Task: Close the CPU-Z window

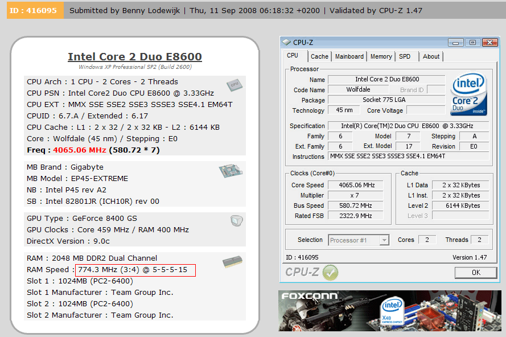Action: (x=490, y=43)
